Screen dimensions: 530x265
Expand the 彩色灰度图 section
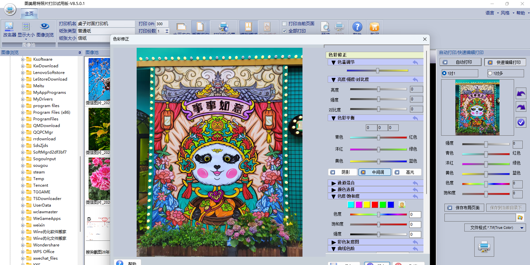334,242
